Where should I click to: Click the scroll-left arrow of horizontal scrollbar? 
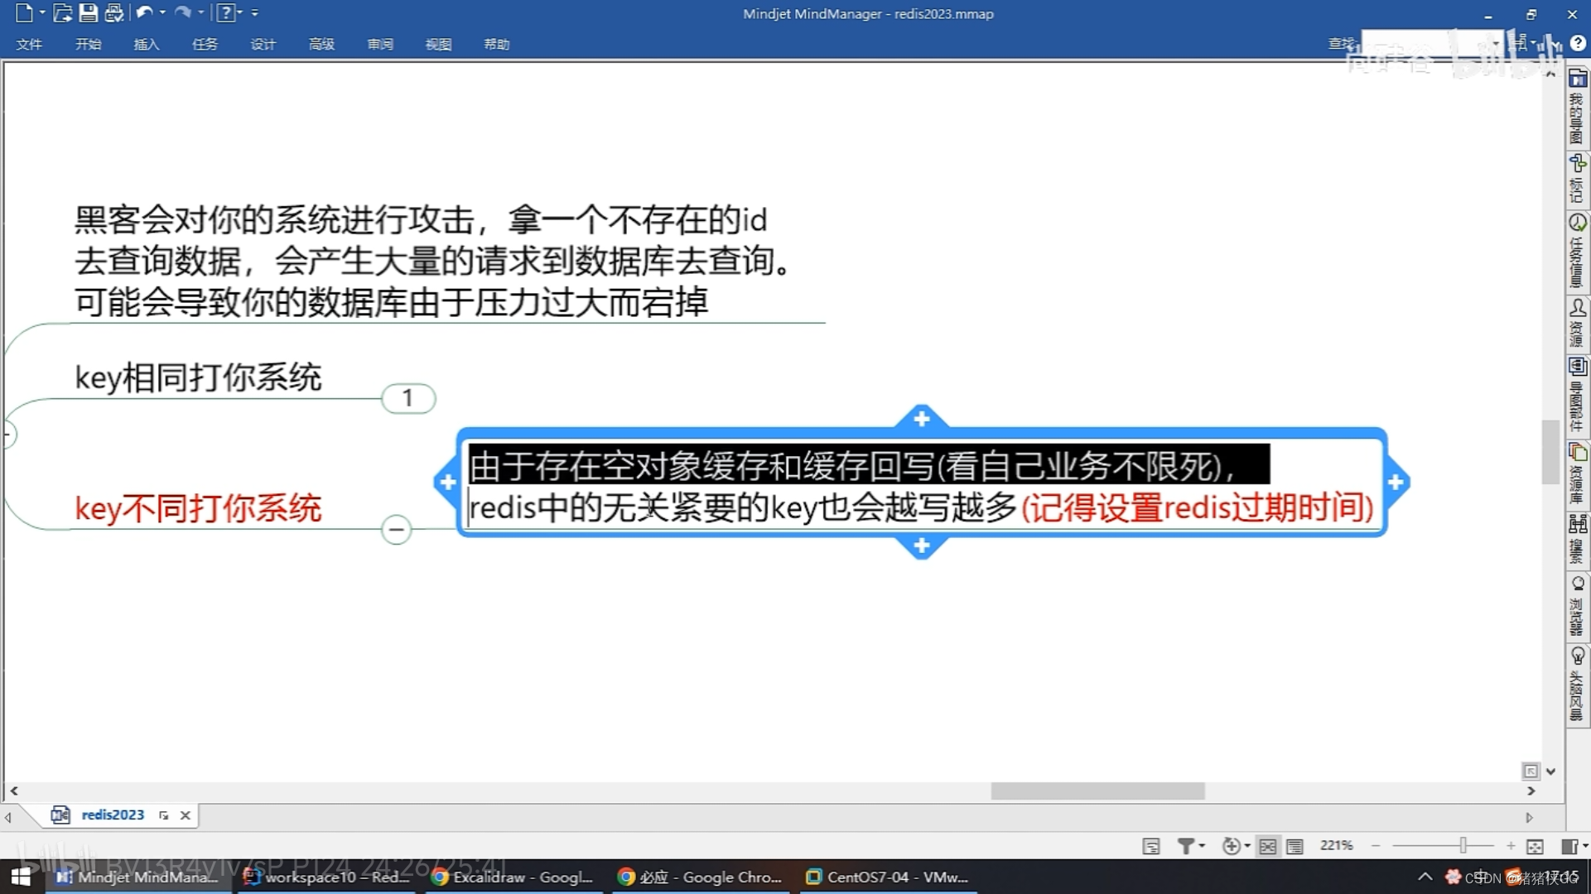click(14, 791)
